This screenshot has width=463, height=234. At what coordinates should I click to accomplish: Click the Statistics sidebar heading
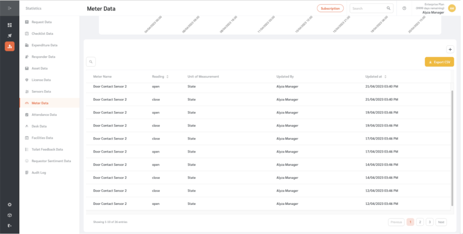33,8
